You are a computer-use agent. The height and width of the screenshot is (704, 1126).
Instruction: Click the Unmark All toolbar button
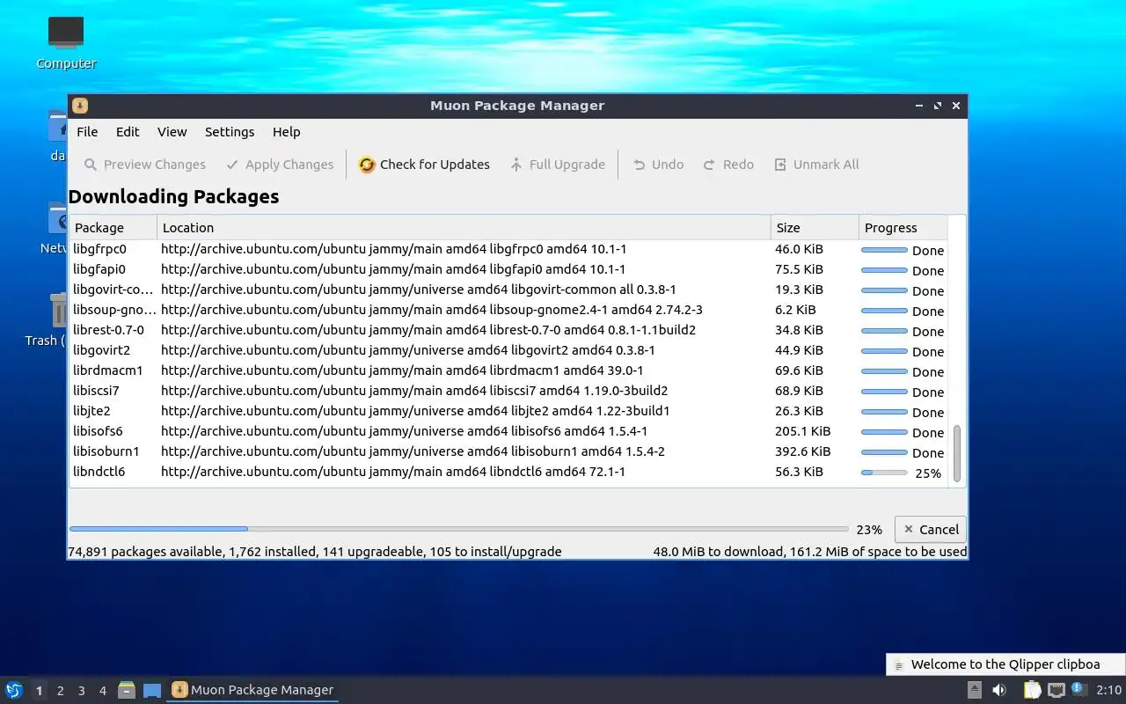point(816,165)
